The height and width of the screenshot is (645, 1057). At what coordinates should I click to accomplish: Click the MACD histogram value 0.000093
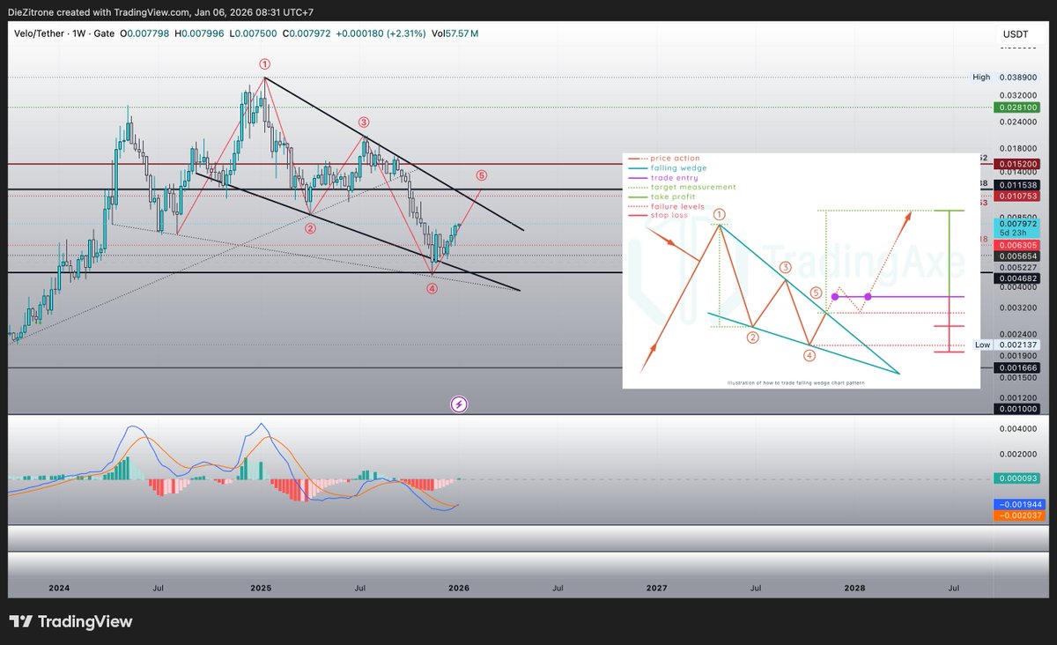(x=1015, y=478)
